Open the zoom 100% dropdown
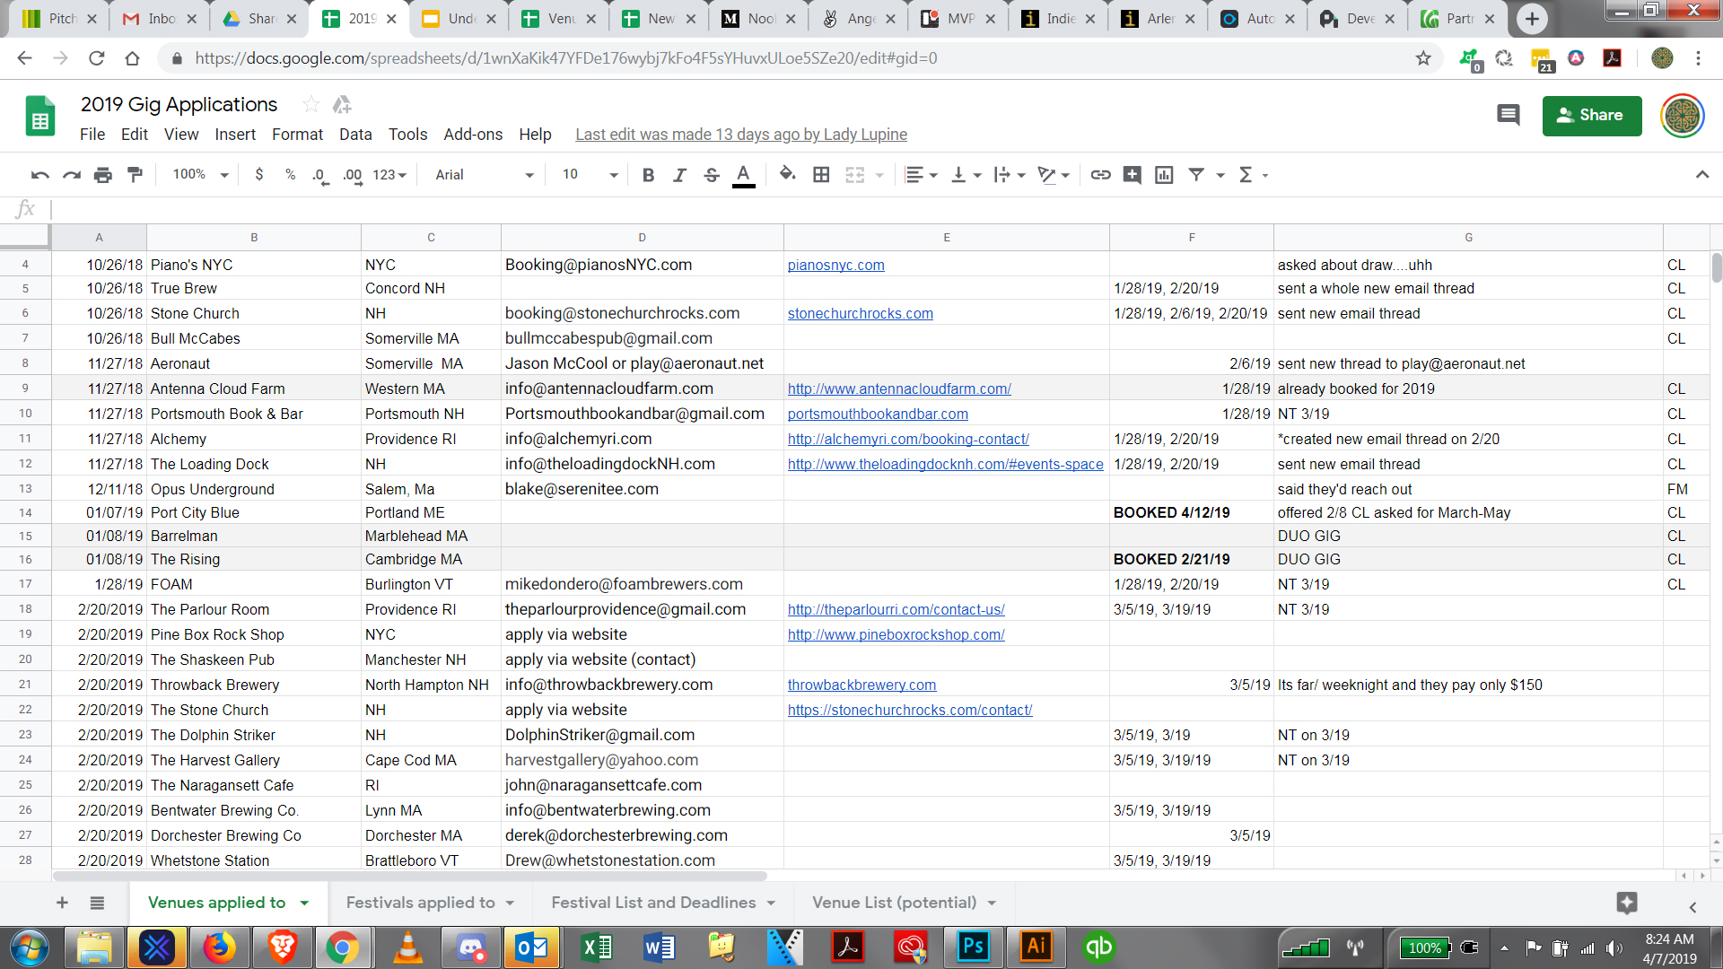1723x969 pixels. (x=200, y=175)
